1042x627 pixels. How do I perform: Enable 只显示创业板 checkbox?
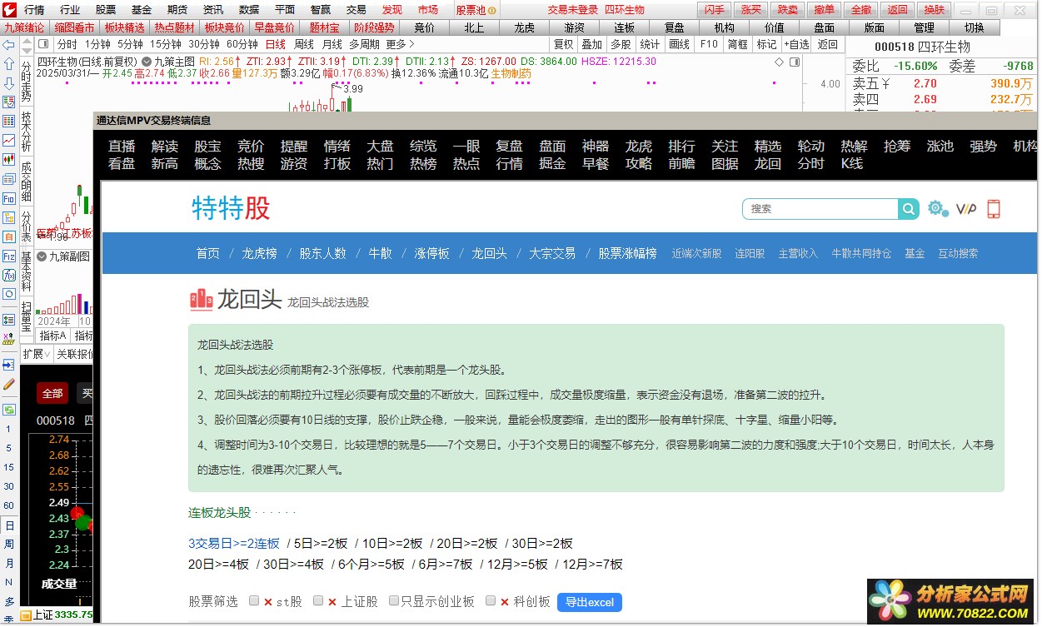(394, 600)
